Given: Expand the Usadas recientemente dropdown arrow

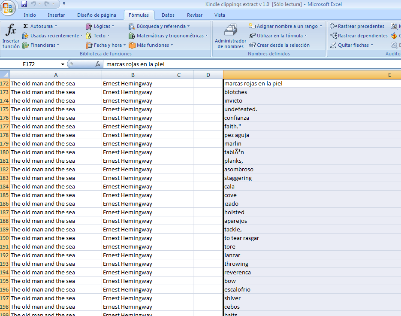Looking at the screenshot, I should [x=81, y=36].
